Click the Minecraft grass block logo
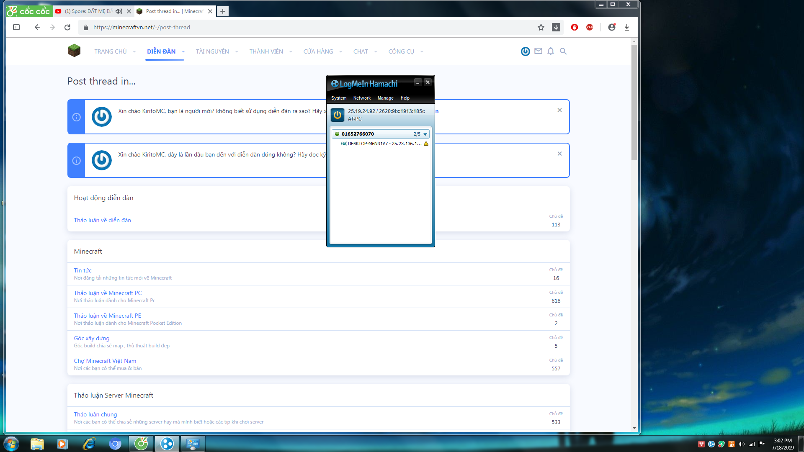804x452 pixels. [x=74, y=51]
